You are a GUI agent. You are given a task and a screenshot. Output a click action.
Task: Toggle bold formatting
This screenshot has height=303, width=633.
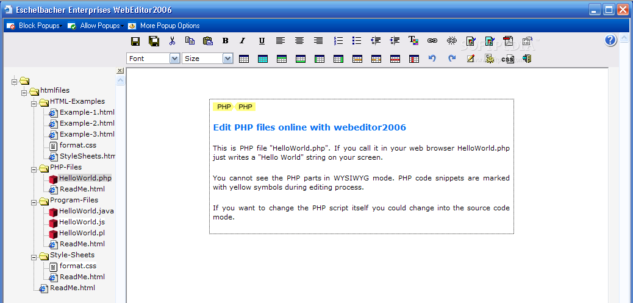tap(226, 41)
